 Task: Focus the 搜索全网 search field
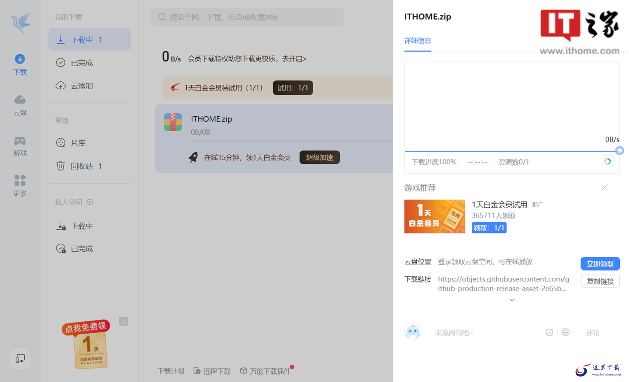[247, 17]
